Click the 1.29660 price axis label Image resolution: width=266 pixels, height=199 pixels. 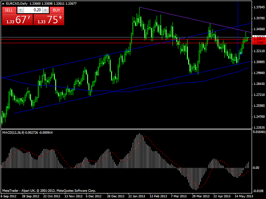[259, 73]
